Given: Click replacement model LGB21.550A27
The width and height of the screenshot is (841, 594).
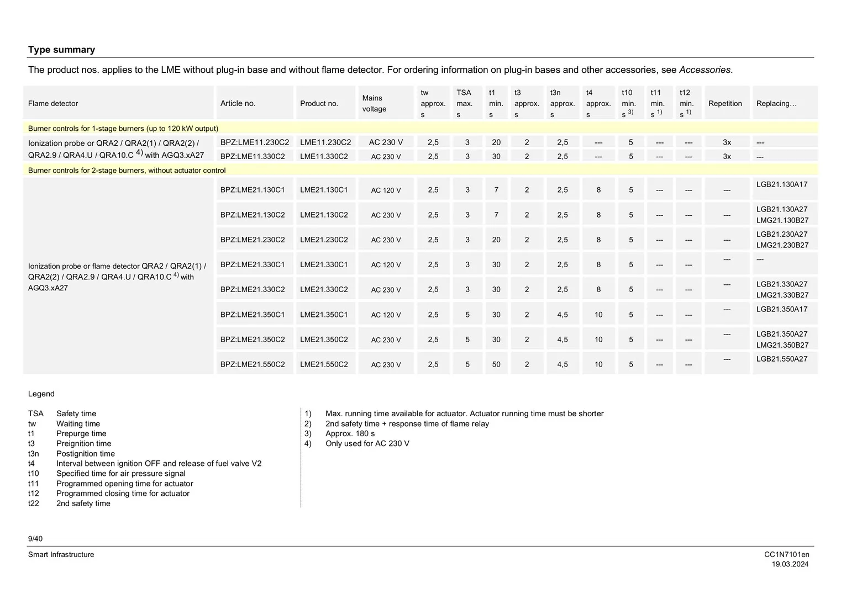Looking at the screenshot, I should 781,359.
